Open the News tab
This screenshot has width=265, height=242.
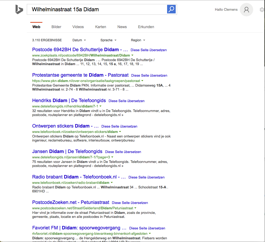tap(122, 27)
